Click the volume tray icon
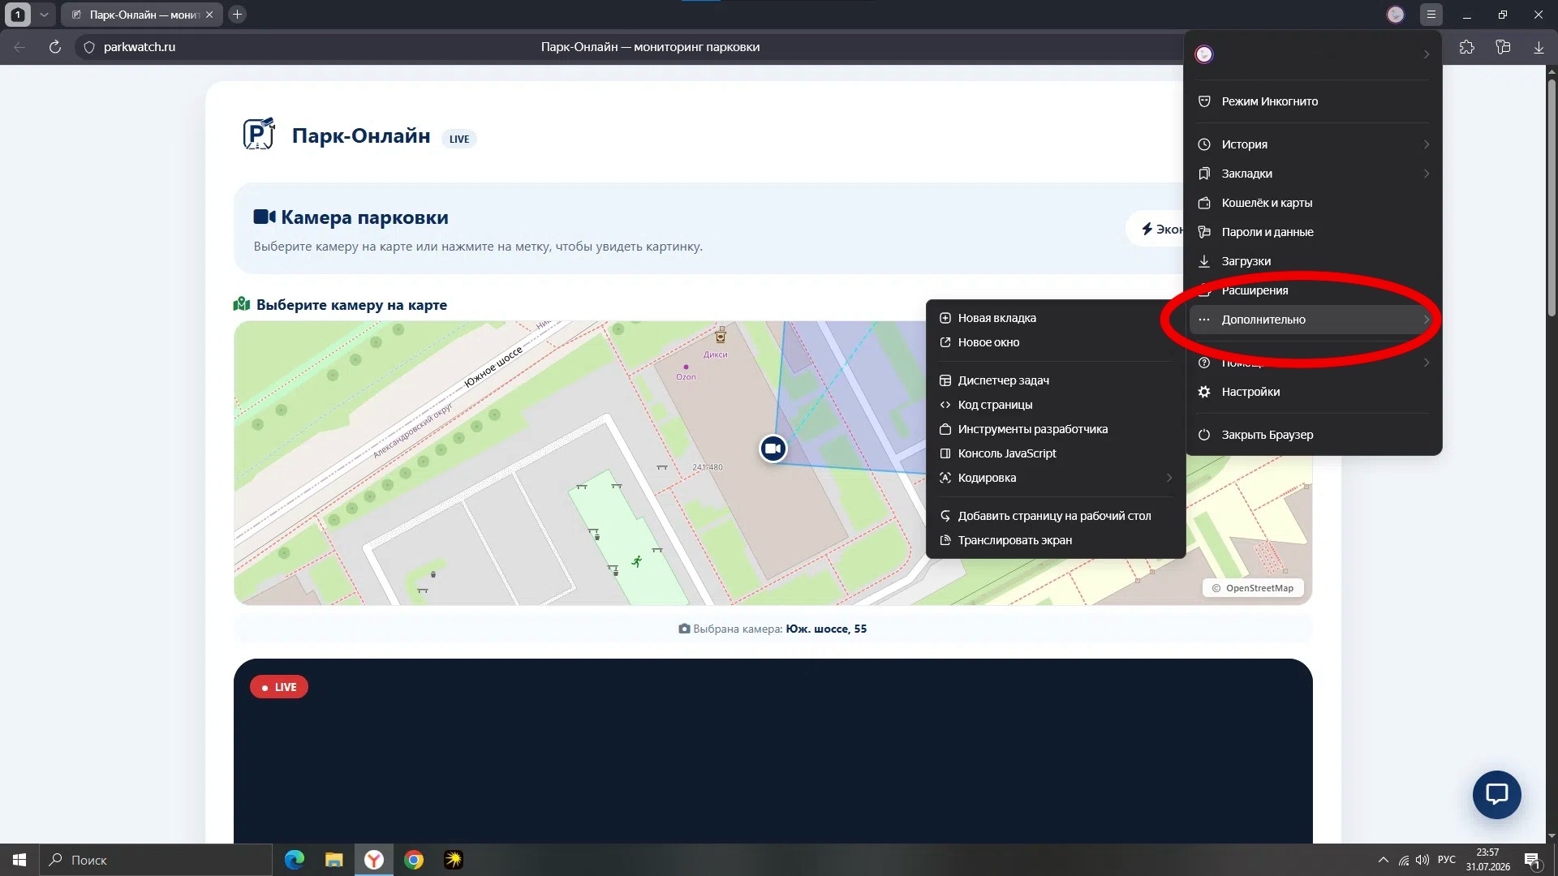1558x876 pixels. (1422, 860)
